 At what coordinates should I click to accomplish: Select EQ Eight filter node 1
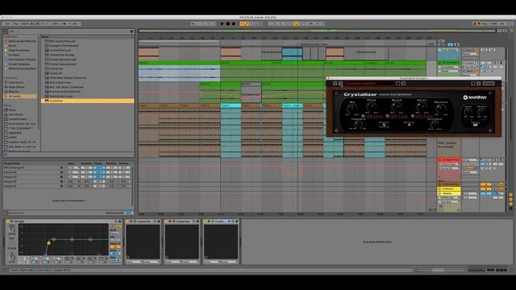[x=48, y=243]
